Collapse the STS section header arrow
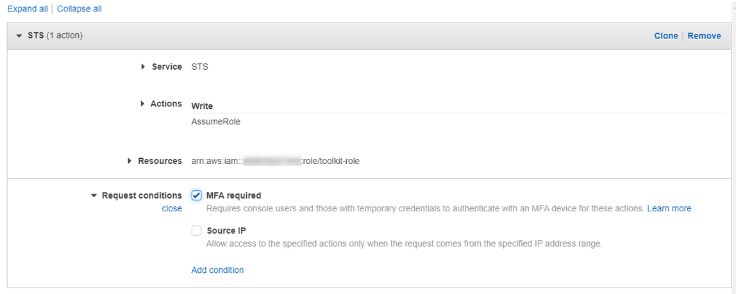The image size is (736, 294). tap(19, 36)
